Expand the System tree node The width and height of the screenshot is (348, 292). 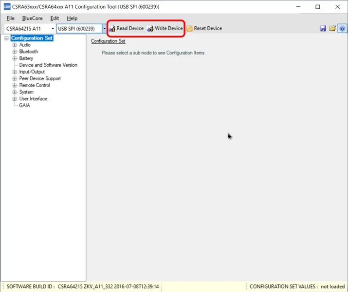click(15, 92)
